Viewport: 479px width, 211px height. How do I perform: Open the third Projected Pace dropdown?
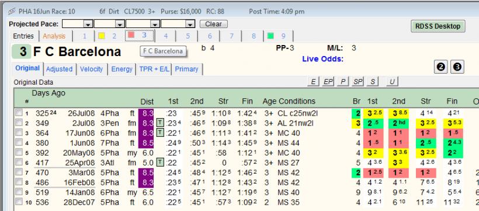point(155,24)
